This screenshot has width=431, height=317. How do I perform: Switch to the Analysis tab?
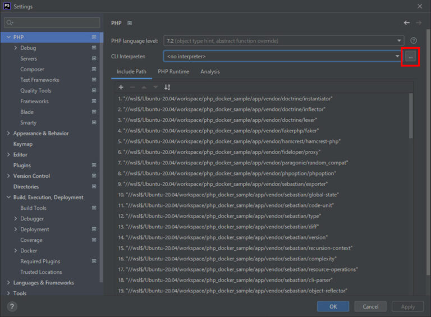point(210,72)
